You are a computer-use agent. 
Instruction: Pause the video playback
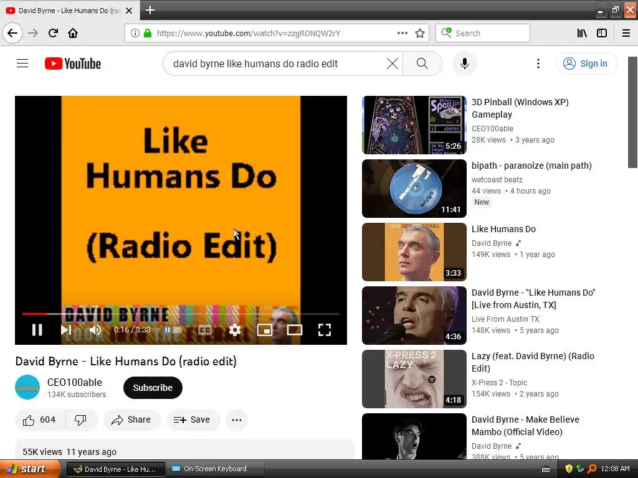point(37,330)
